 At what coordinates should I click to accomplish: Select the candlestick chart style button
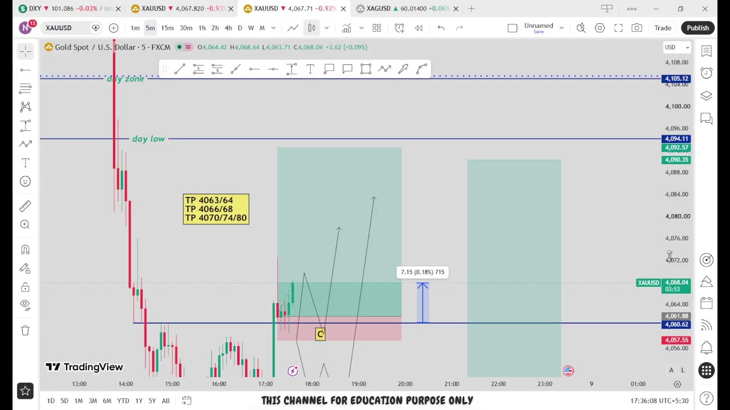click(x=311, y=28)
